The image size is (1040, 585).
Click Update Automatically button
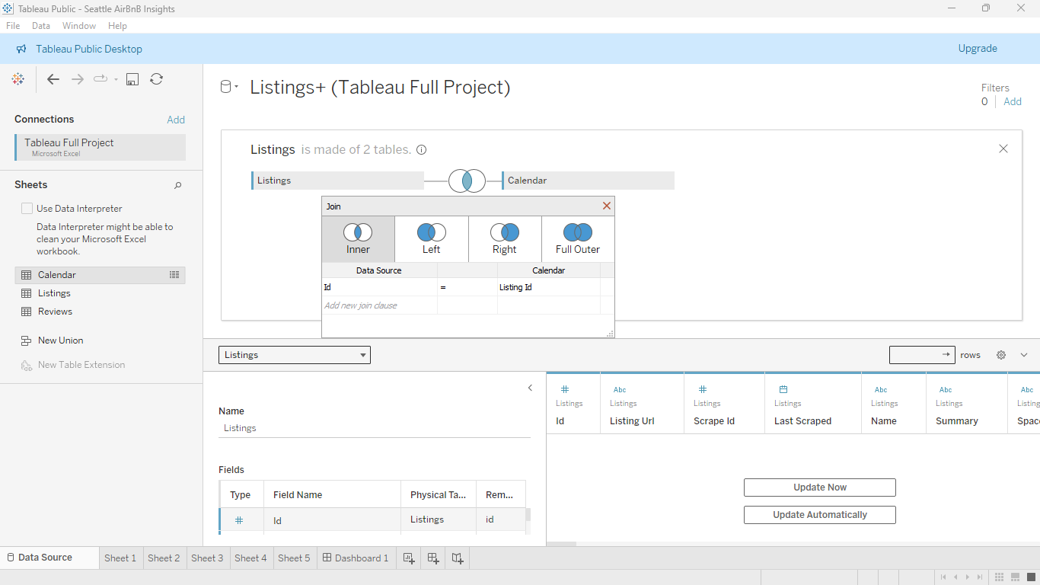click(x=820, y=515)
